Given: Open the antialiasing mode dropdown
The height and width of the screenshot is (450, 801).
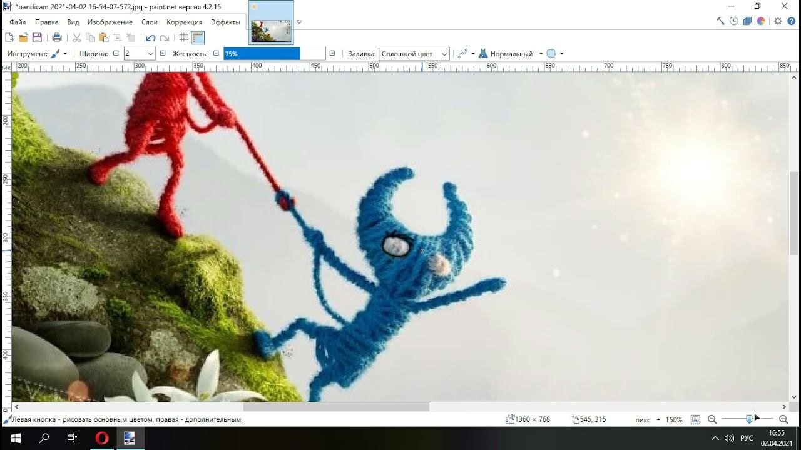Looking at the screenshot, I should 466,54.
